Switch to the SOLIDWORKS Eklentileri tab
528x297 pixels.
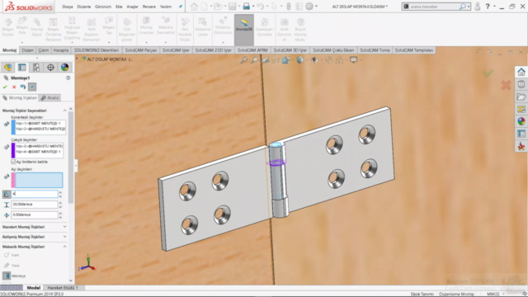pos(97,50)
